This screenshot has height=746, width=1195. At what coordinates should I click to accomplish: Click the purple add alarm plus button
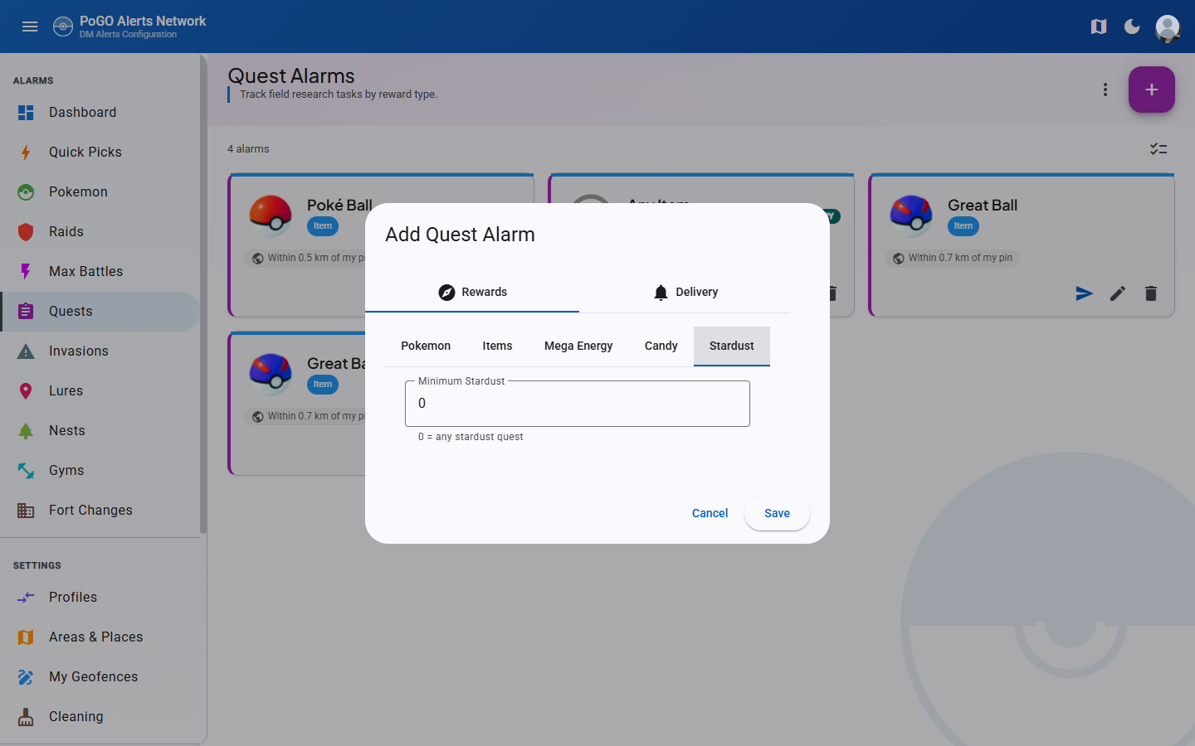[1152, 90]
